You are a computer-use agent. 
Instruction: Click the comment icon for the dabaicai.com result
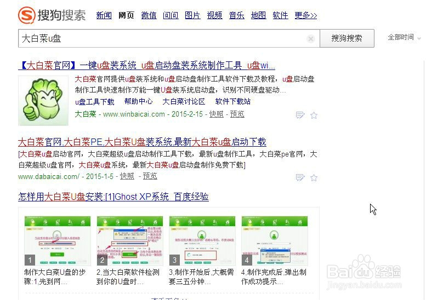(300, 177)
